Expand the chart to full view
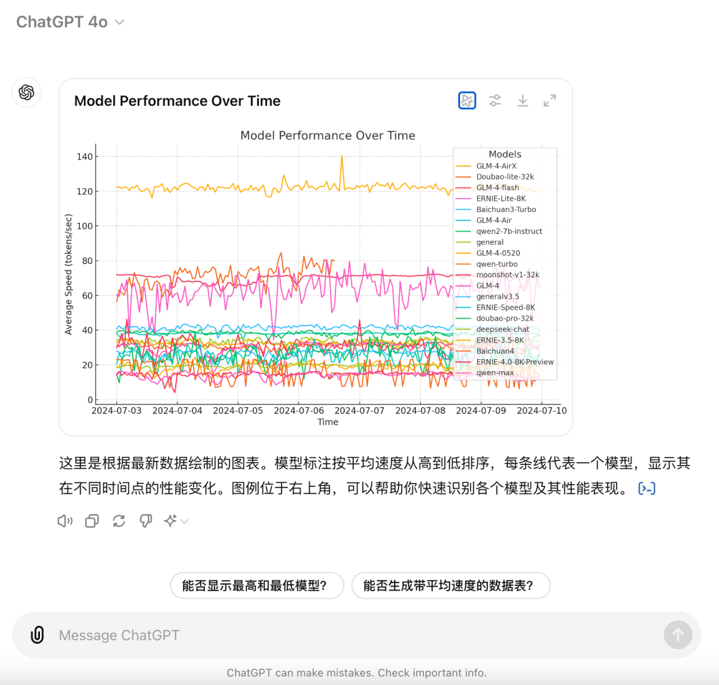Image resolution: width=719 pixels, height=685 pixels. point(550,100)
